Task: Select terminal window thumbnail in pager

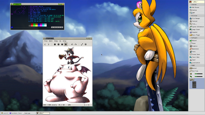Action: coord(192,79)
